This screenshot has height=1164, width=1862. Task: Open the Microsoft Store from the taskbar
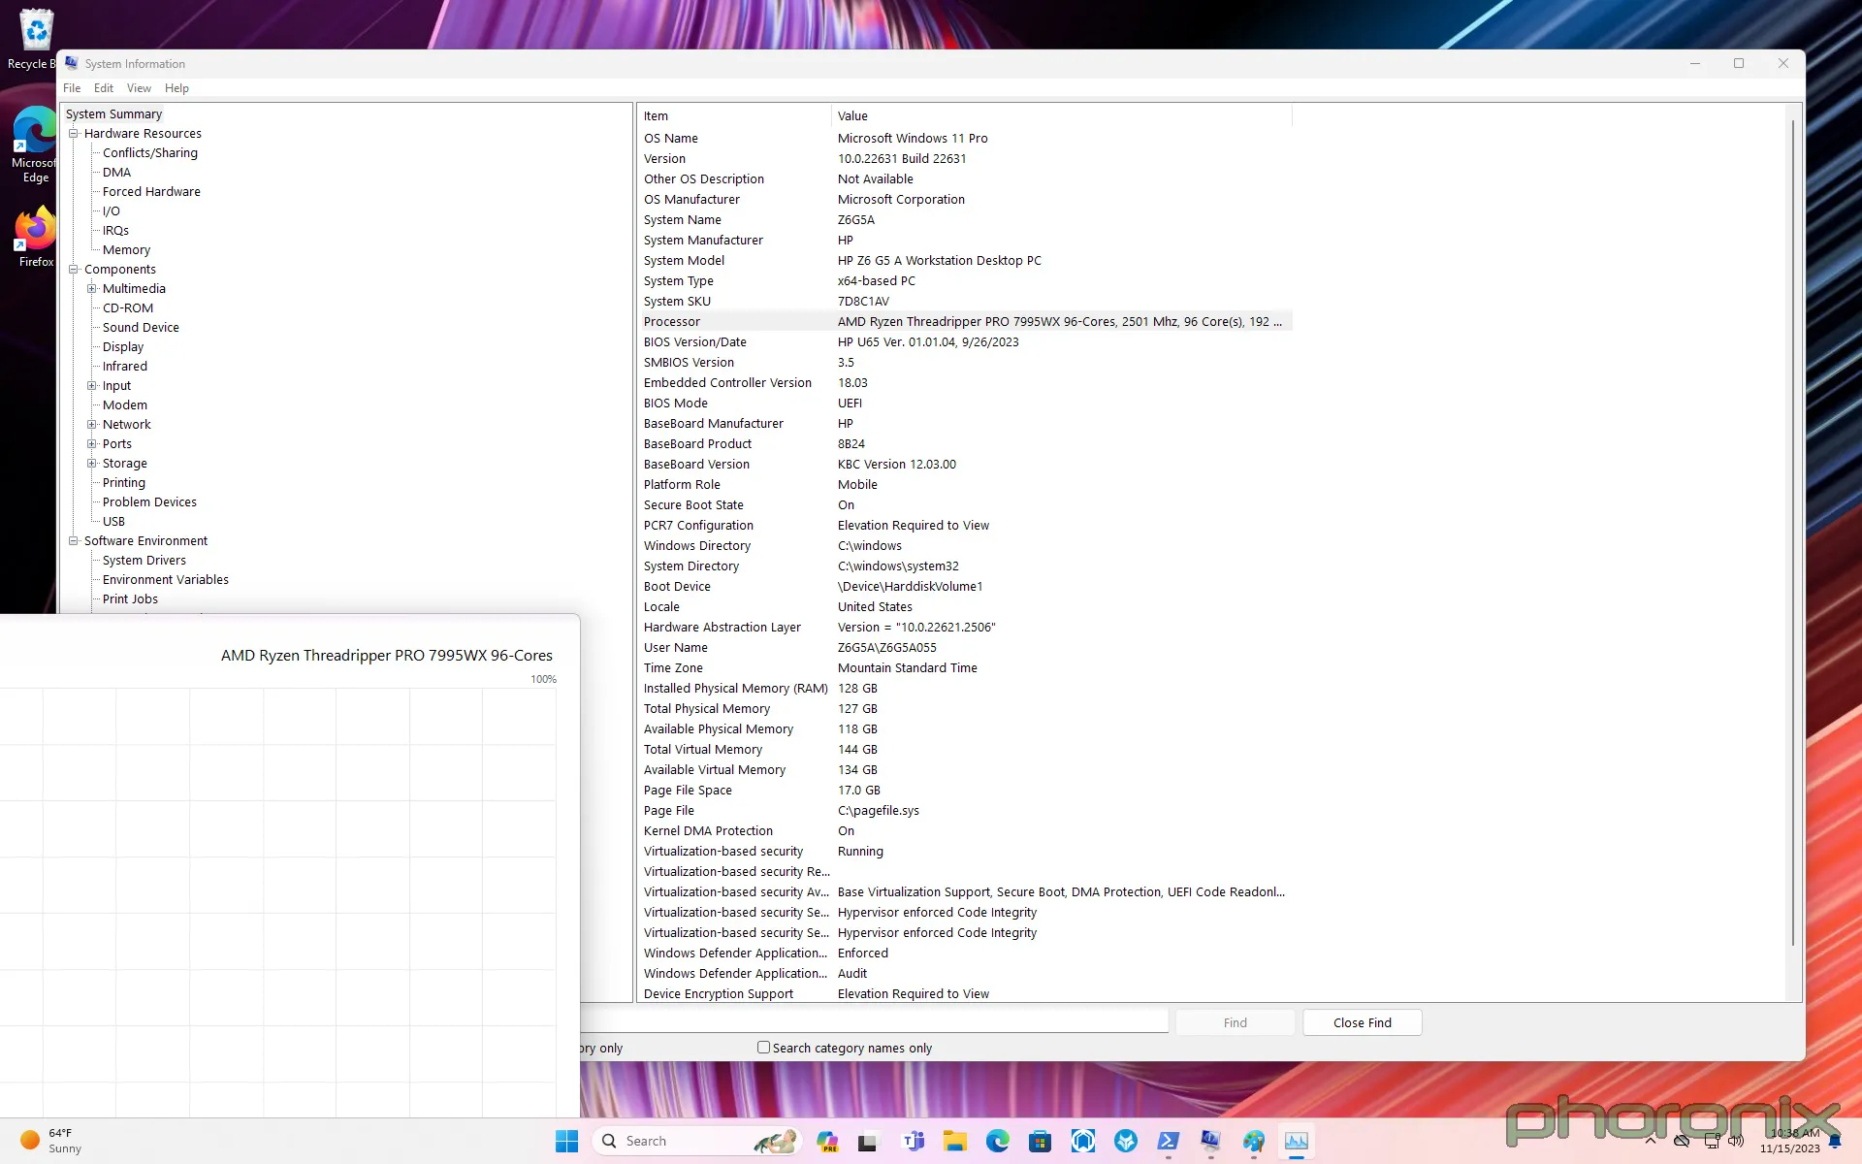(1041, 1141)
